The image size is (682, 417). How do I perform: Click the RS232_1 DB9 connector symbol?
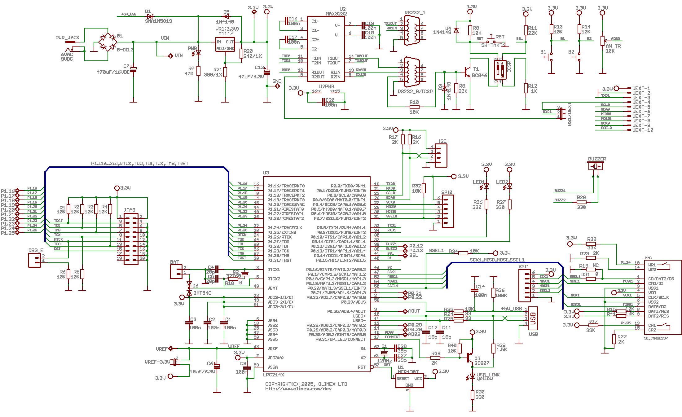click(412, 31)
